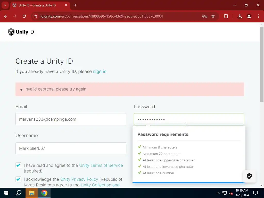This screenshot has width=264, height=198.
Task: Click the muted volume icon in tray
Action: 231,193
